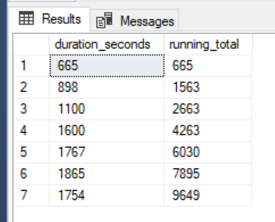Select the duration_seconds column header
The image size is (275, 222).
107,44
